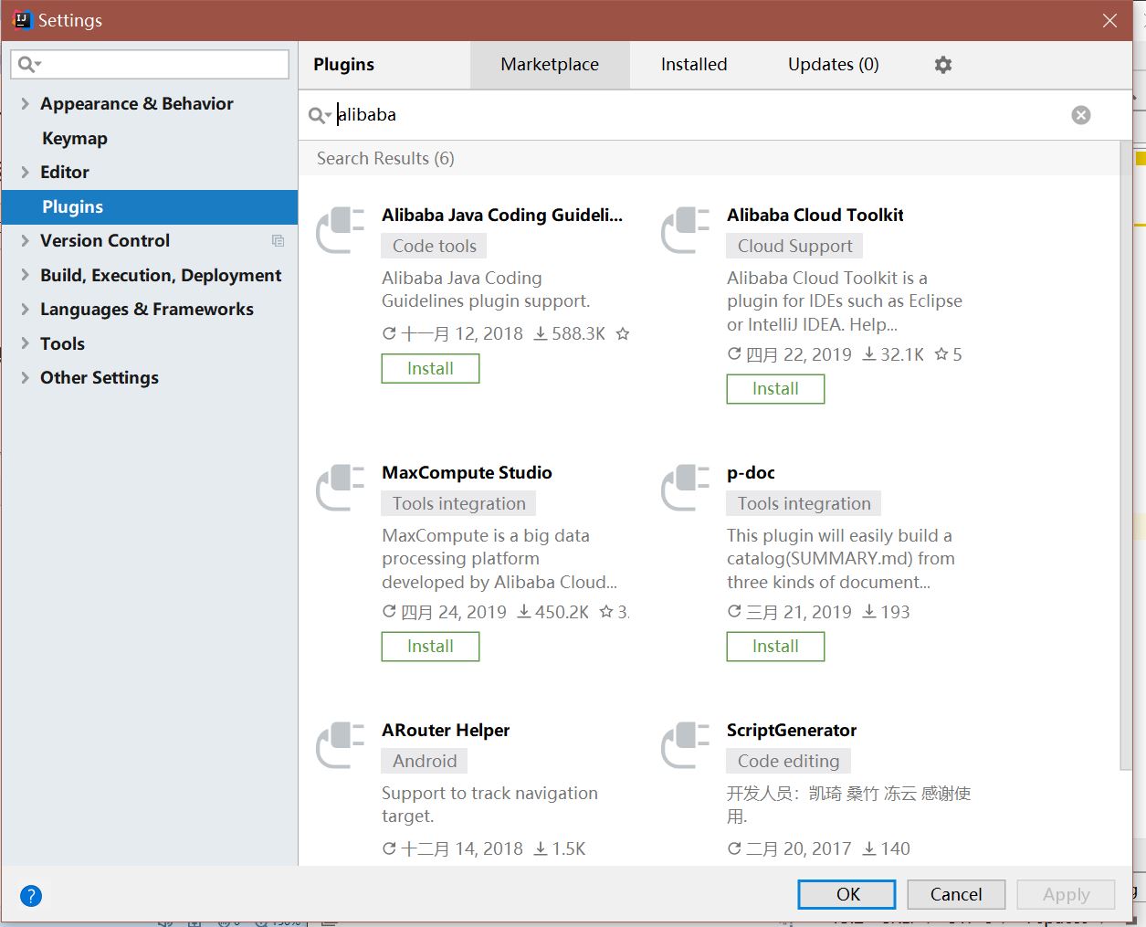The width and height of the screenshot is (1146, 927).
Task: Open ScriptGenerator plugin title
Action: tap(792, 731)
